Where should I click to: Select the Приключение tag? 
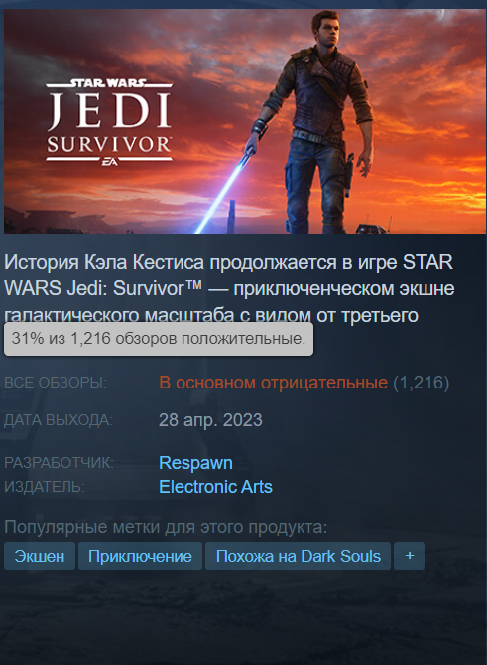coord(140,556)
